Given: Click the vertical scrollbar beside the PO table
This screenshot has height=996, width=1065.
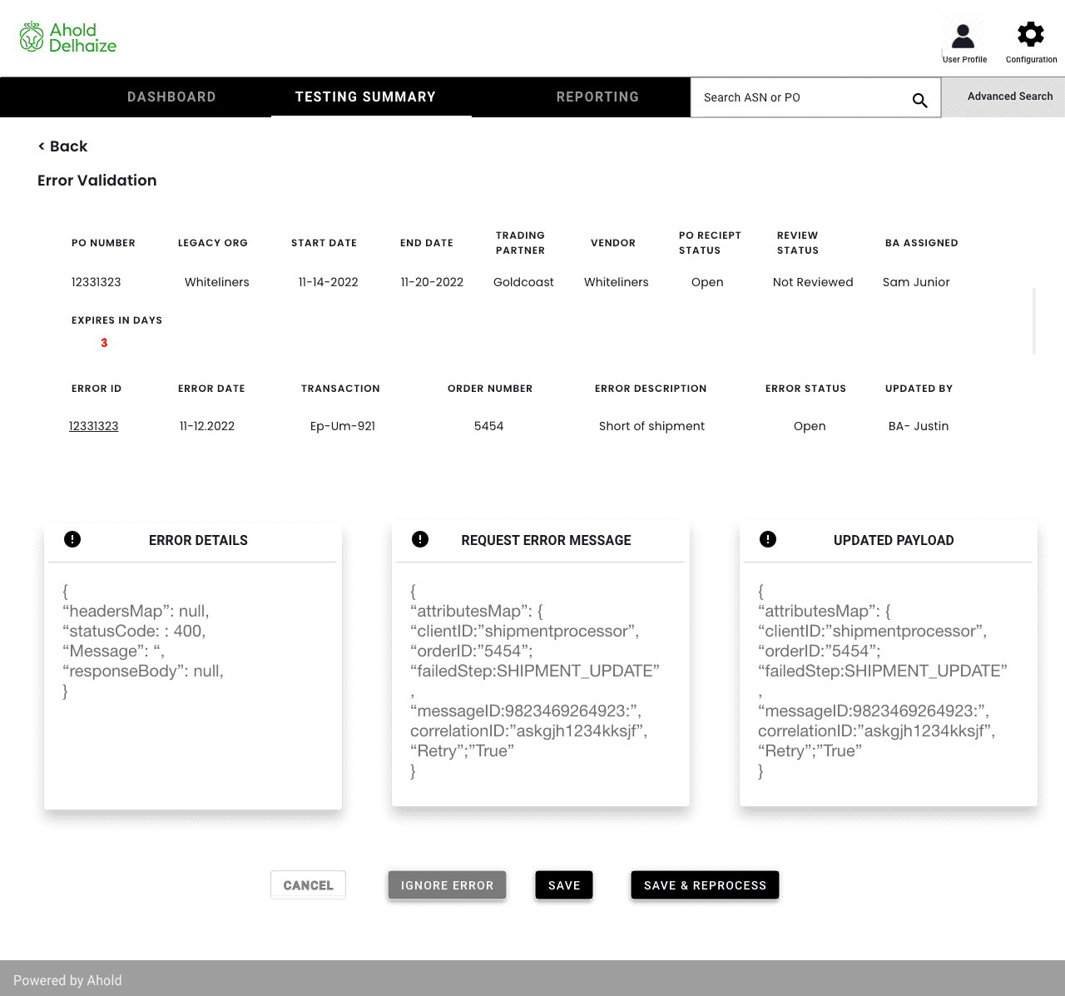Looking at the screenshot, I should (x=1034, y=321).
